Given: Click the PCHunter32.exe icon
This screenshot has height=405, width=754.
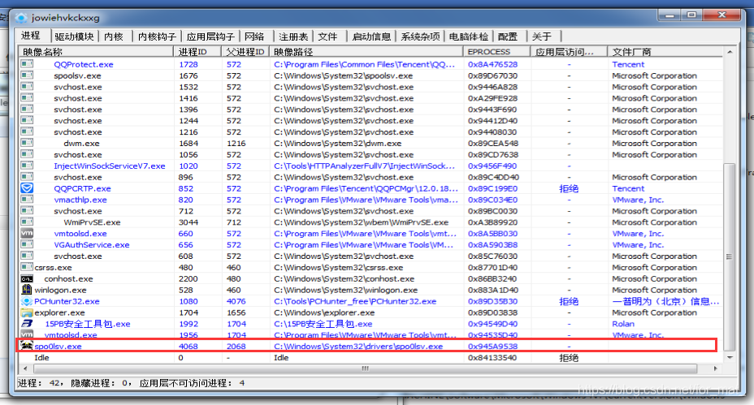Looking at the screenshot, I should tap(27, 301).
